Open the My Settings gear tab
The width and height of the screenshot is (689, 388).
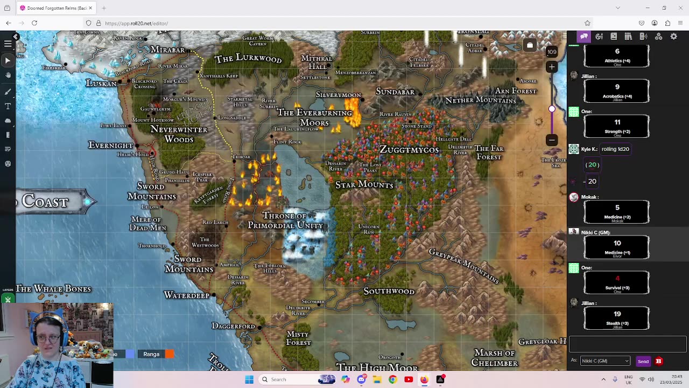tap(673, 36)
